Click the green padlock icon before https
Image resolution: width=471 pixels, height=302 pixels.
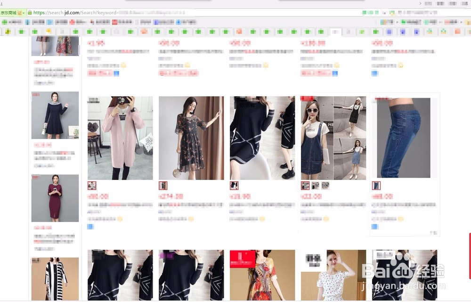click(30, 13)
